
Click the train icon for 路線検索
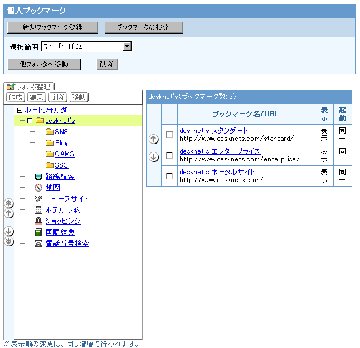38,177
